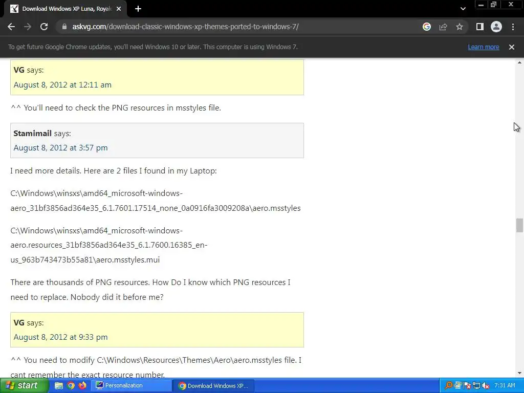Viewport: 524px width, 393px height.
Task: Click 'There are thousands of PNG resources' text
Action: click(x=80, y=282)
